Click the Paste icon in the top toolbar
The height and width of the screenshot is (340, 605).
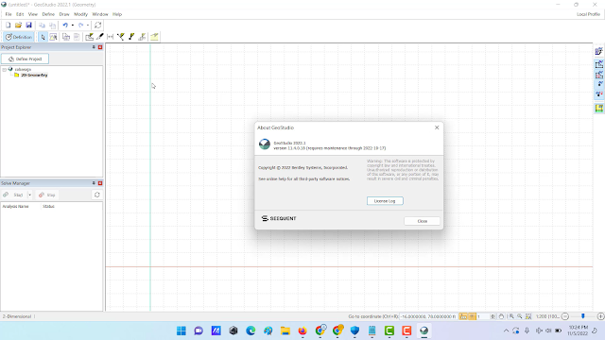53,25
